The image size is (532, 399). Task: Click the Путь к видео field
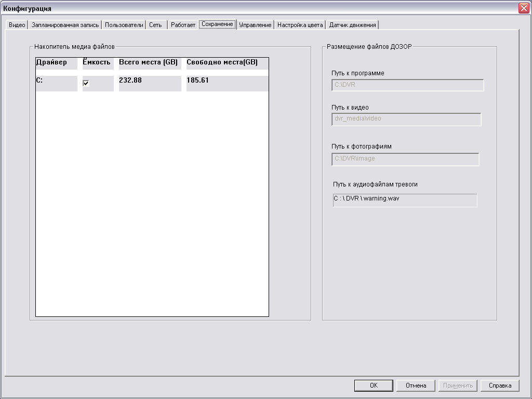(406, 119)
